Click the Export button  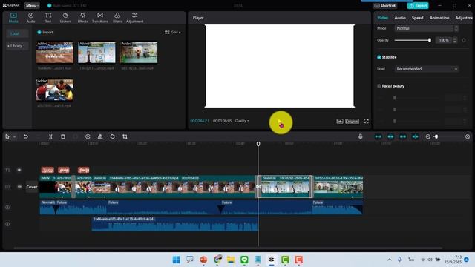coord(418,5)
